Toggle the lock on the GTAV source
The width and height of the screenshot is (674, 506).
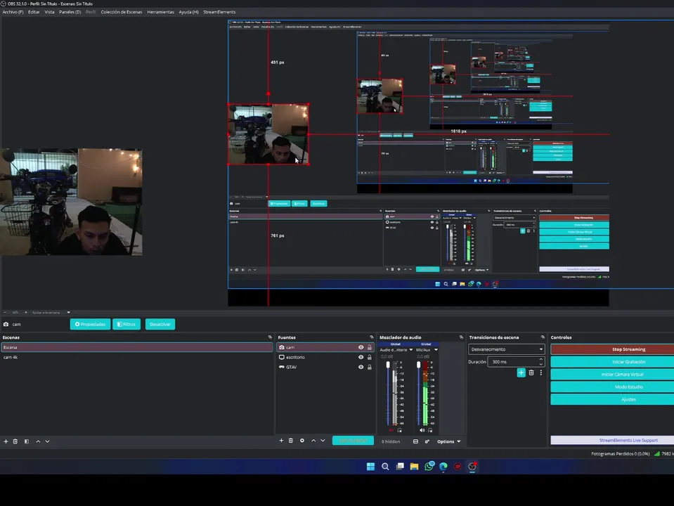click(370, 367)
